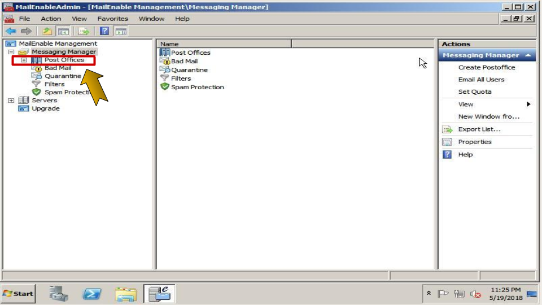Click the network tray icon
The height and width of the screenshot is (305, 542).
click(x=459, y=294)
